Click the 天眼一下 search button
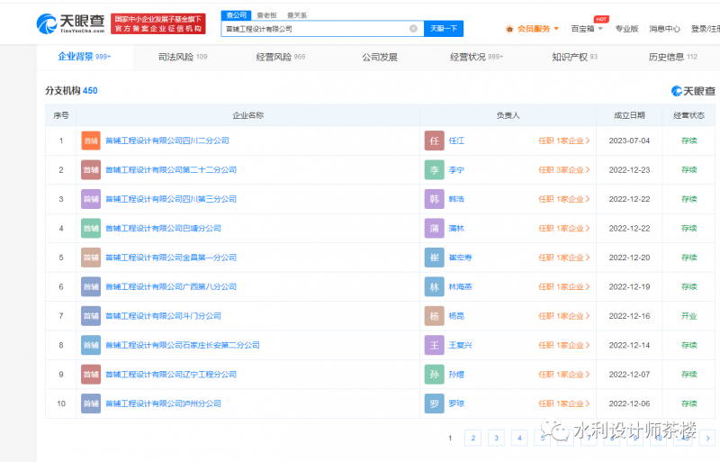Screen dimensions: 720x462 (444, 29)
